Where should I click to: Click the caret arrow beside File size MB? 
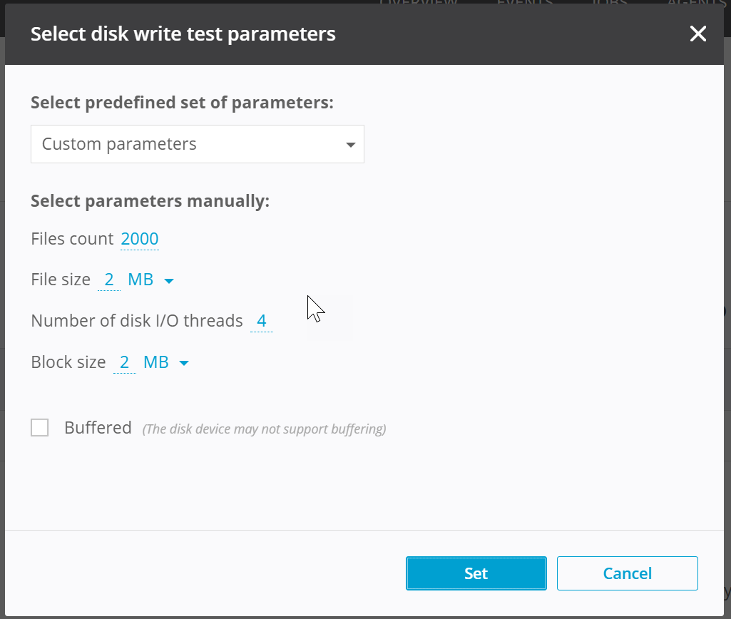(x=169, y=281)
